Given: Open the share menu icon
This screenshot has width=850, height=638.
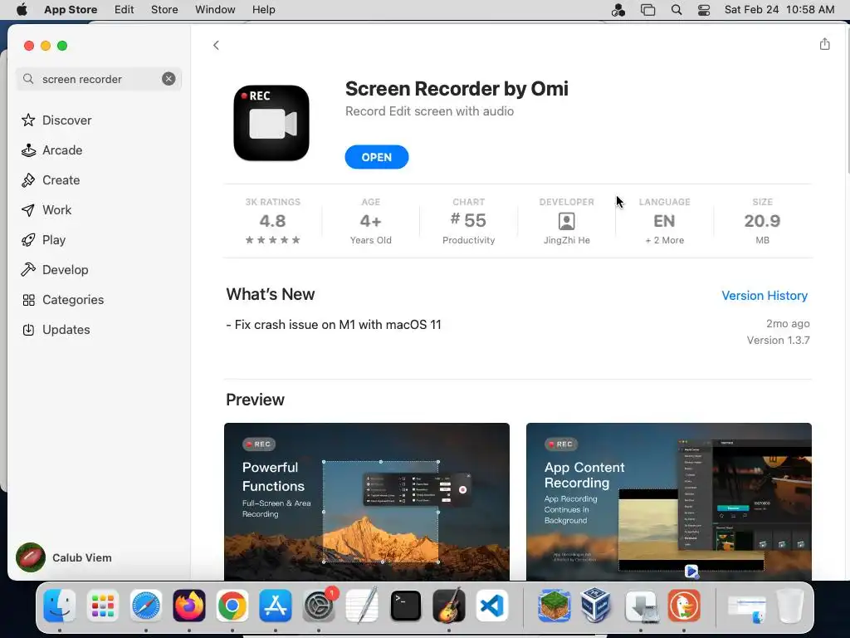Looking at the screenshot, I should pos(824,44).
